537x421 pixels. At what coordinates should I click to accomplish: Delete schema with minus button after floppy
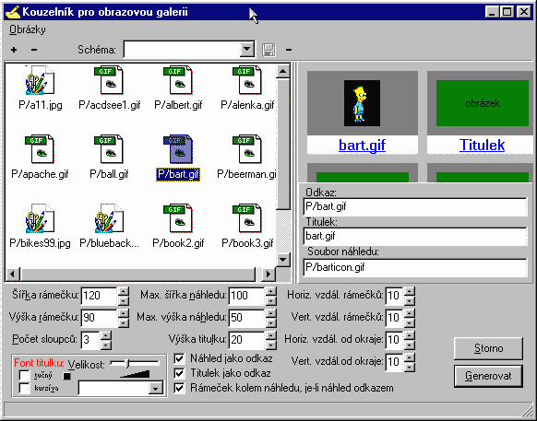(289, 50)
